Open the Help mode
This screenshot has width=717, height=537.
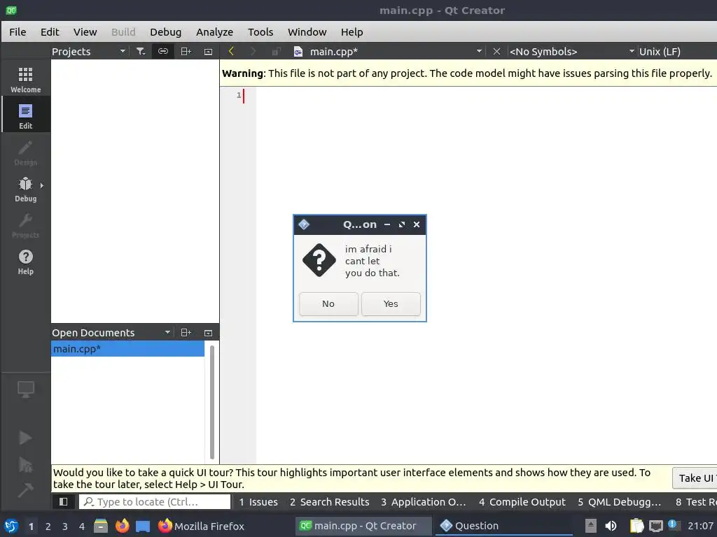coord(26,262)
